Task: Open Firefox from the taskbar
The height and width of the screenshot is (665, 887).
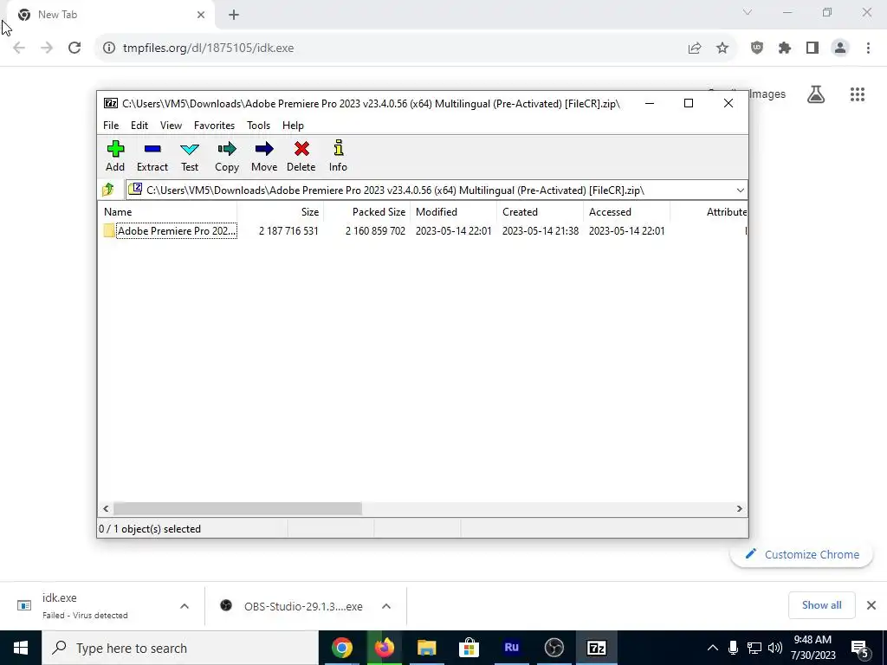Action: [x=384, y=648]
